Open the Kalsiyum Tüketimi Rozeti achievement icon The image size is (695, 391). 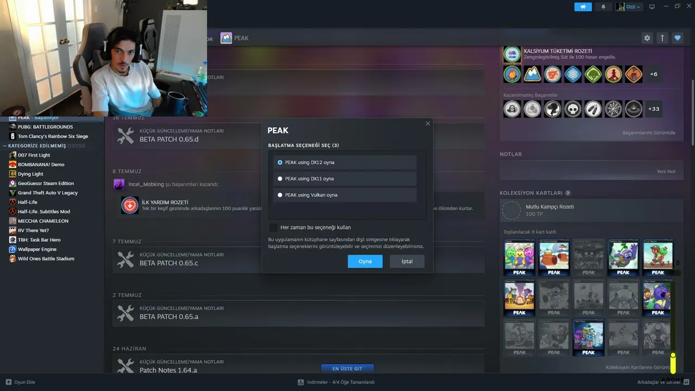(x=512, y=54)
